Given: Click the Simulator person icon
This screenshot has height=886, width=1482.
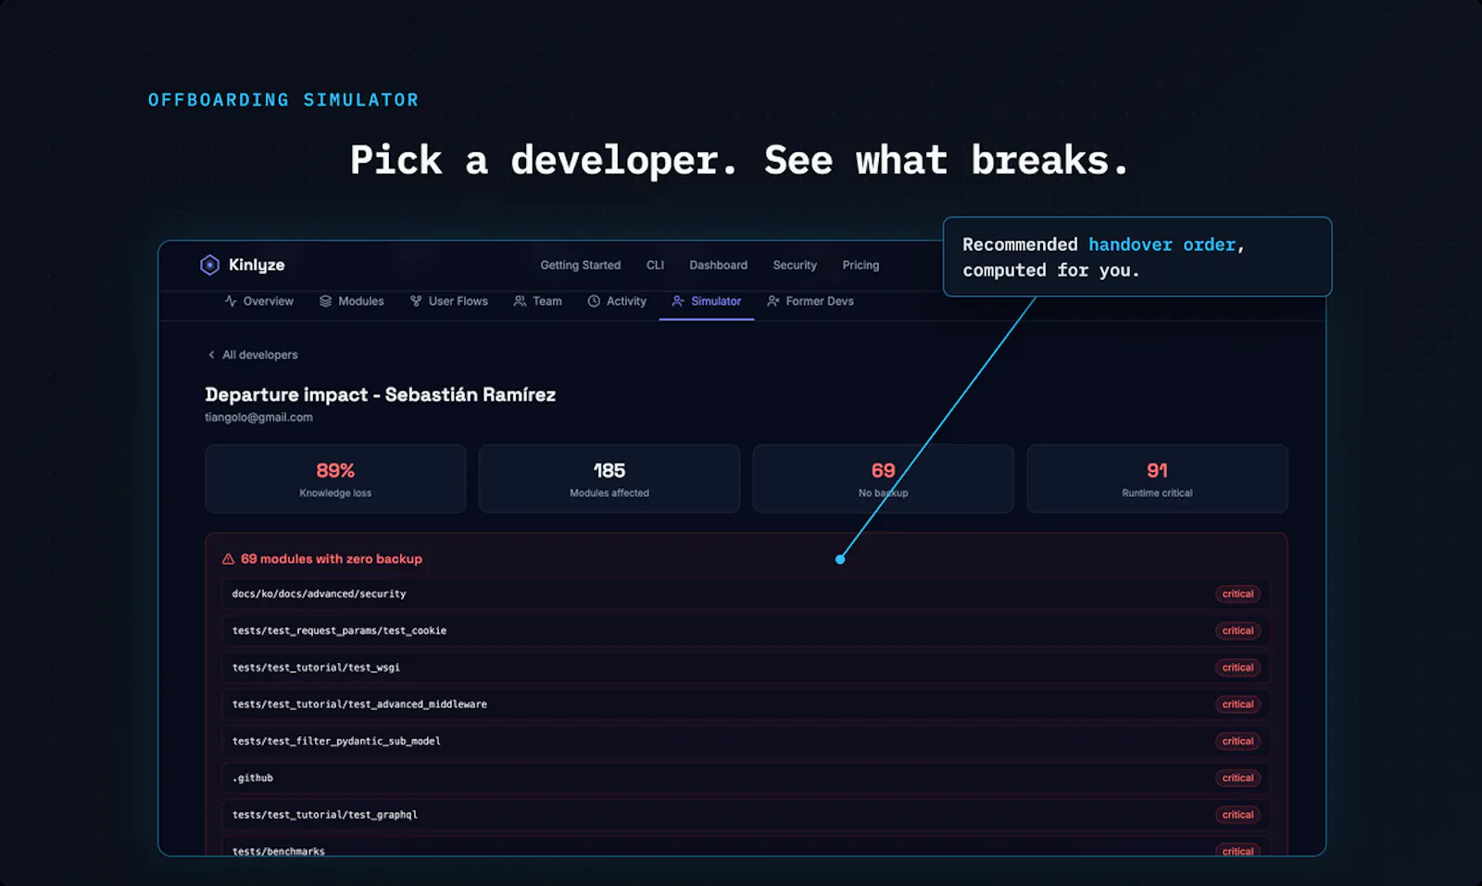Looking at the screenshot, I should coord(678,301).
